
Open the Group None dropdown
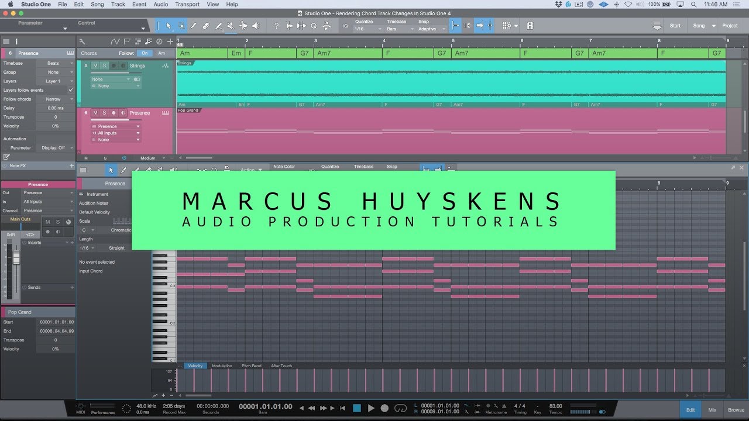tap(54, 72)
